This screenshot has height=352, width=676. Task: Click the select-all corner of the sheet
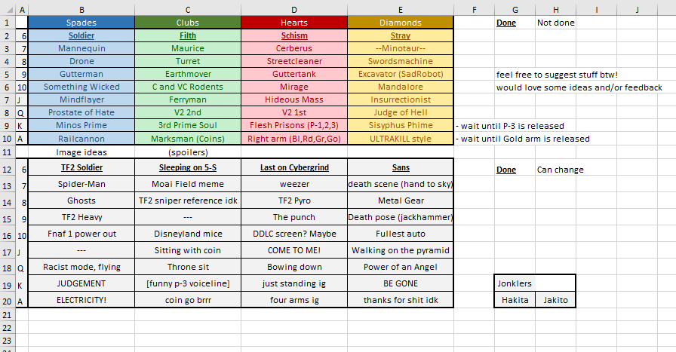[x=6, y=9]
